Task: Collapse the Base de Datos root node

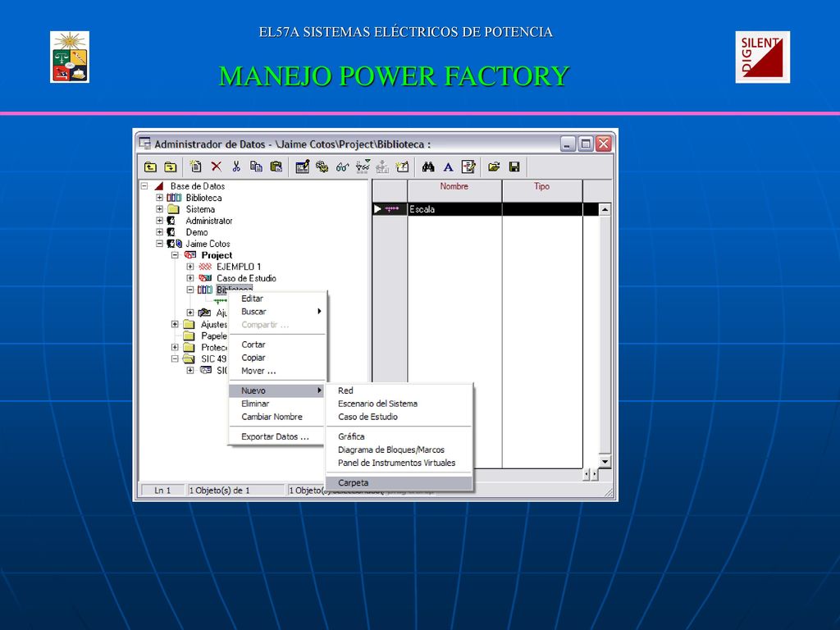Action: click(x=144, y=186)
